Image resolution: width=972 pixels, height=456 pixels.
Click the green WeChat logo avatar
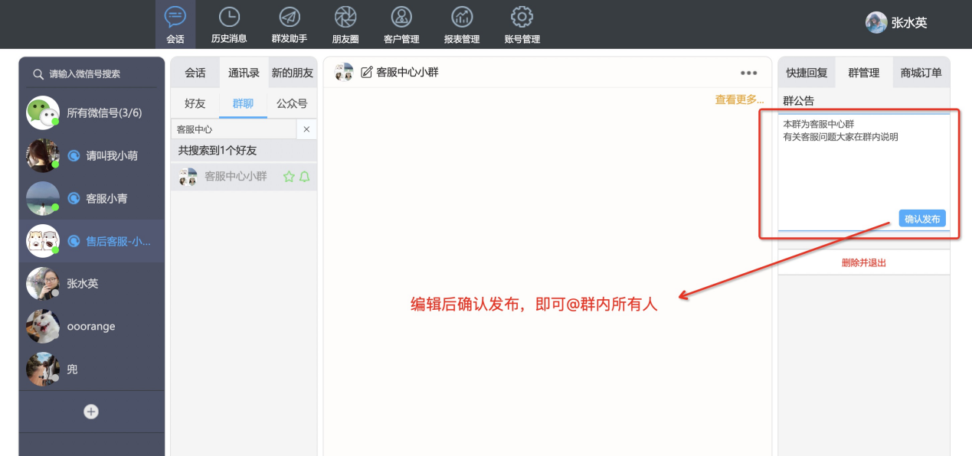43,112
